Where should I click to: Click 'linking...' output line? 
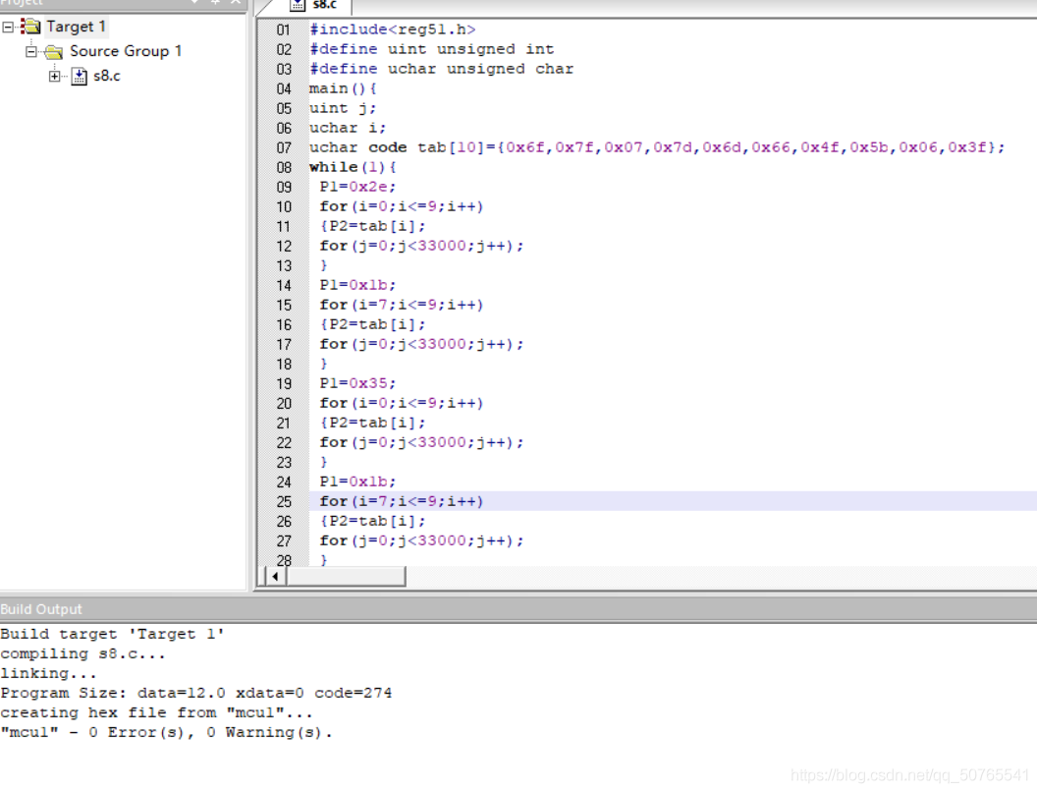[x=48, y=673]
